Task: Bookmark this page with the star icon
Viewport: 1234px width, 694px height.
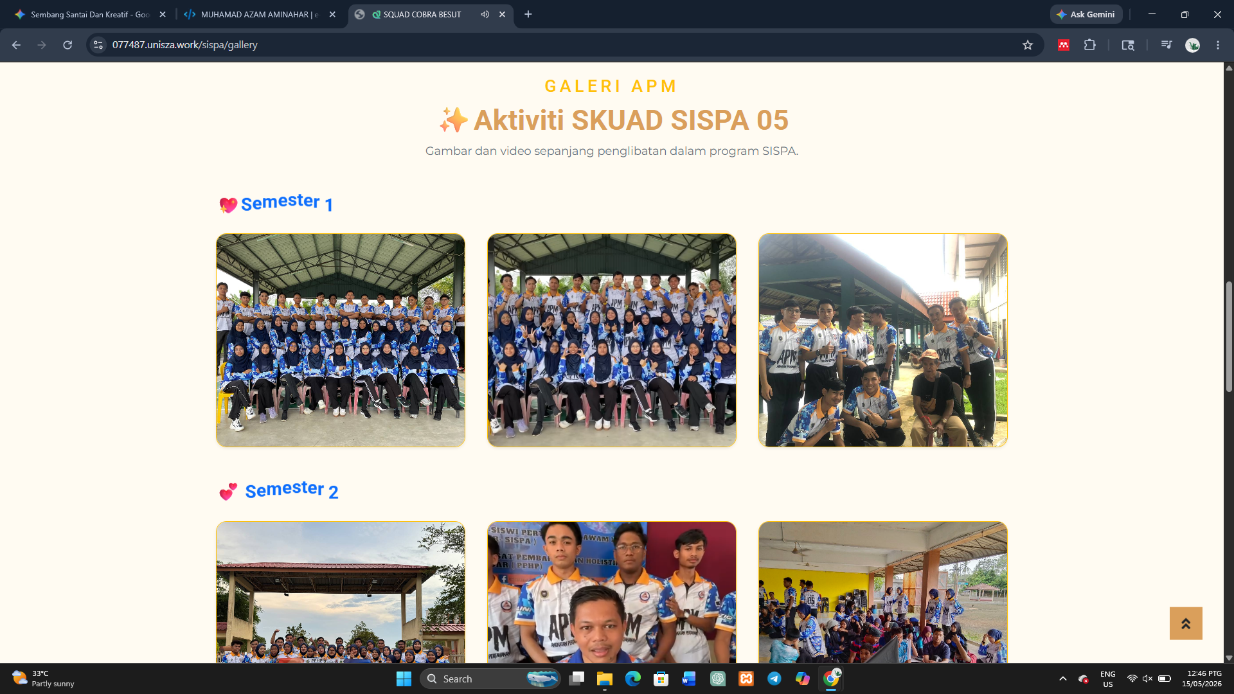Action: (1028, 45)
